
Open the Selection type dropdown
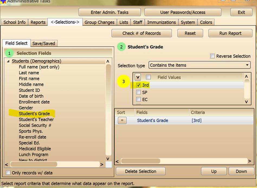[x=199, y=65]
